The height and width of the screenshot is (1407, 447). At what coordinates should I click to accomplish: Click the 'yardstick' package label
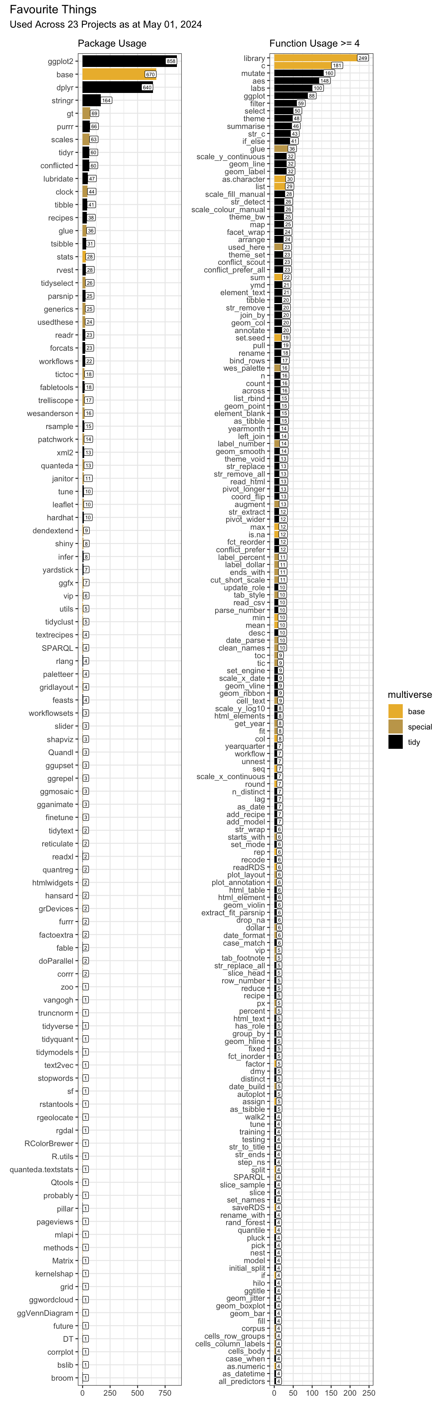(58, 570)
